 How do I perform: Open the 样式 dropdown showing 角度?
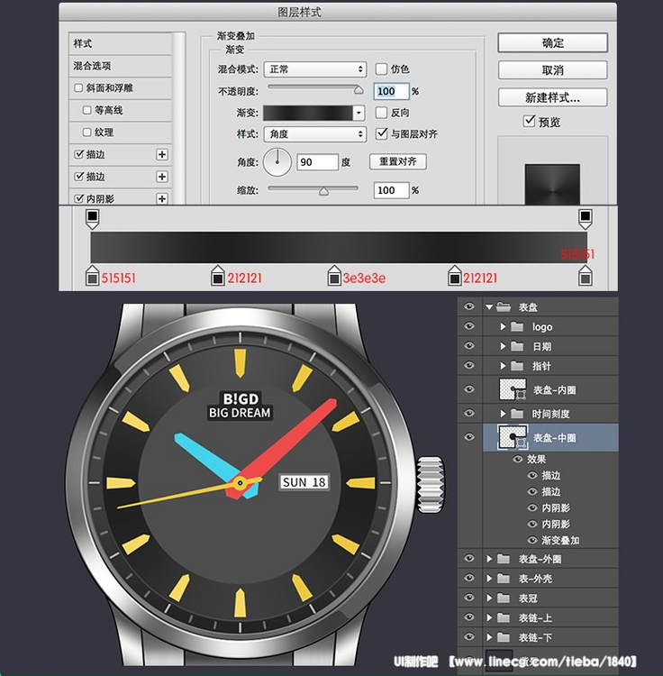pyautogui.click(x=315, y=134)
